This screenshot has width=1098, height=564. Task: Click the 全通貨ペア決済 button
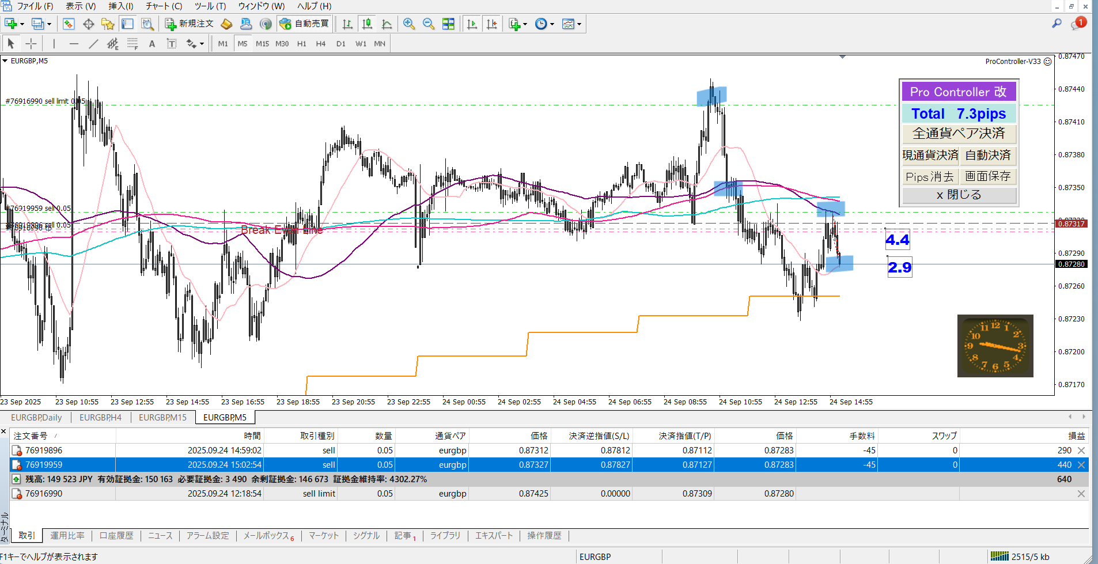(959, 134)
